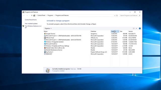161x90 pixels.
Task: Select the KB4023057 entry
Action: coord(49,54)
